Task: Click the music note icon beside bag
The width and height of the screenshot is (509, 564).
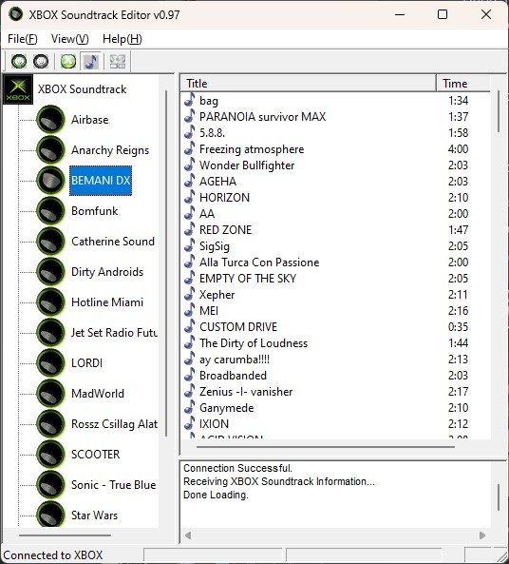Action: (190, 100)
